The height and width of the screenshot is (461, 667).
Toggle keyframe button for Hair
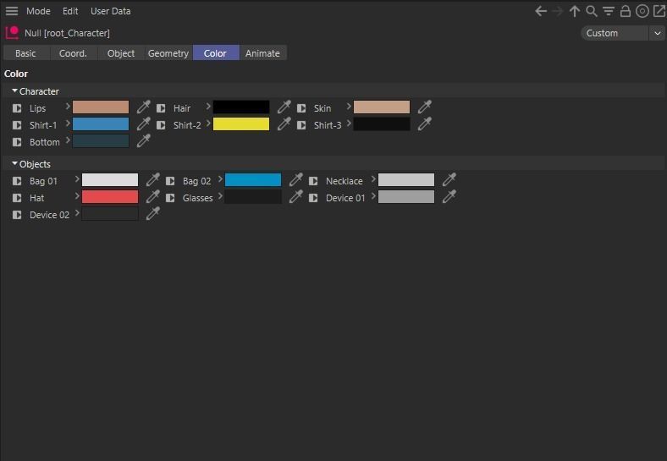point(161,108)
